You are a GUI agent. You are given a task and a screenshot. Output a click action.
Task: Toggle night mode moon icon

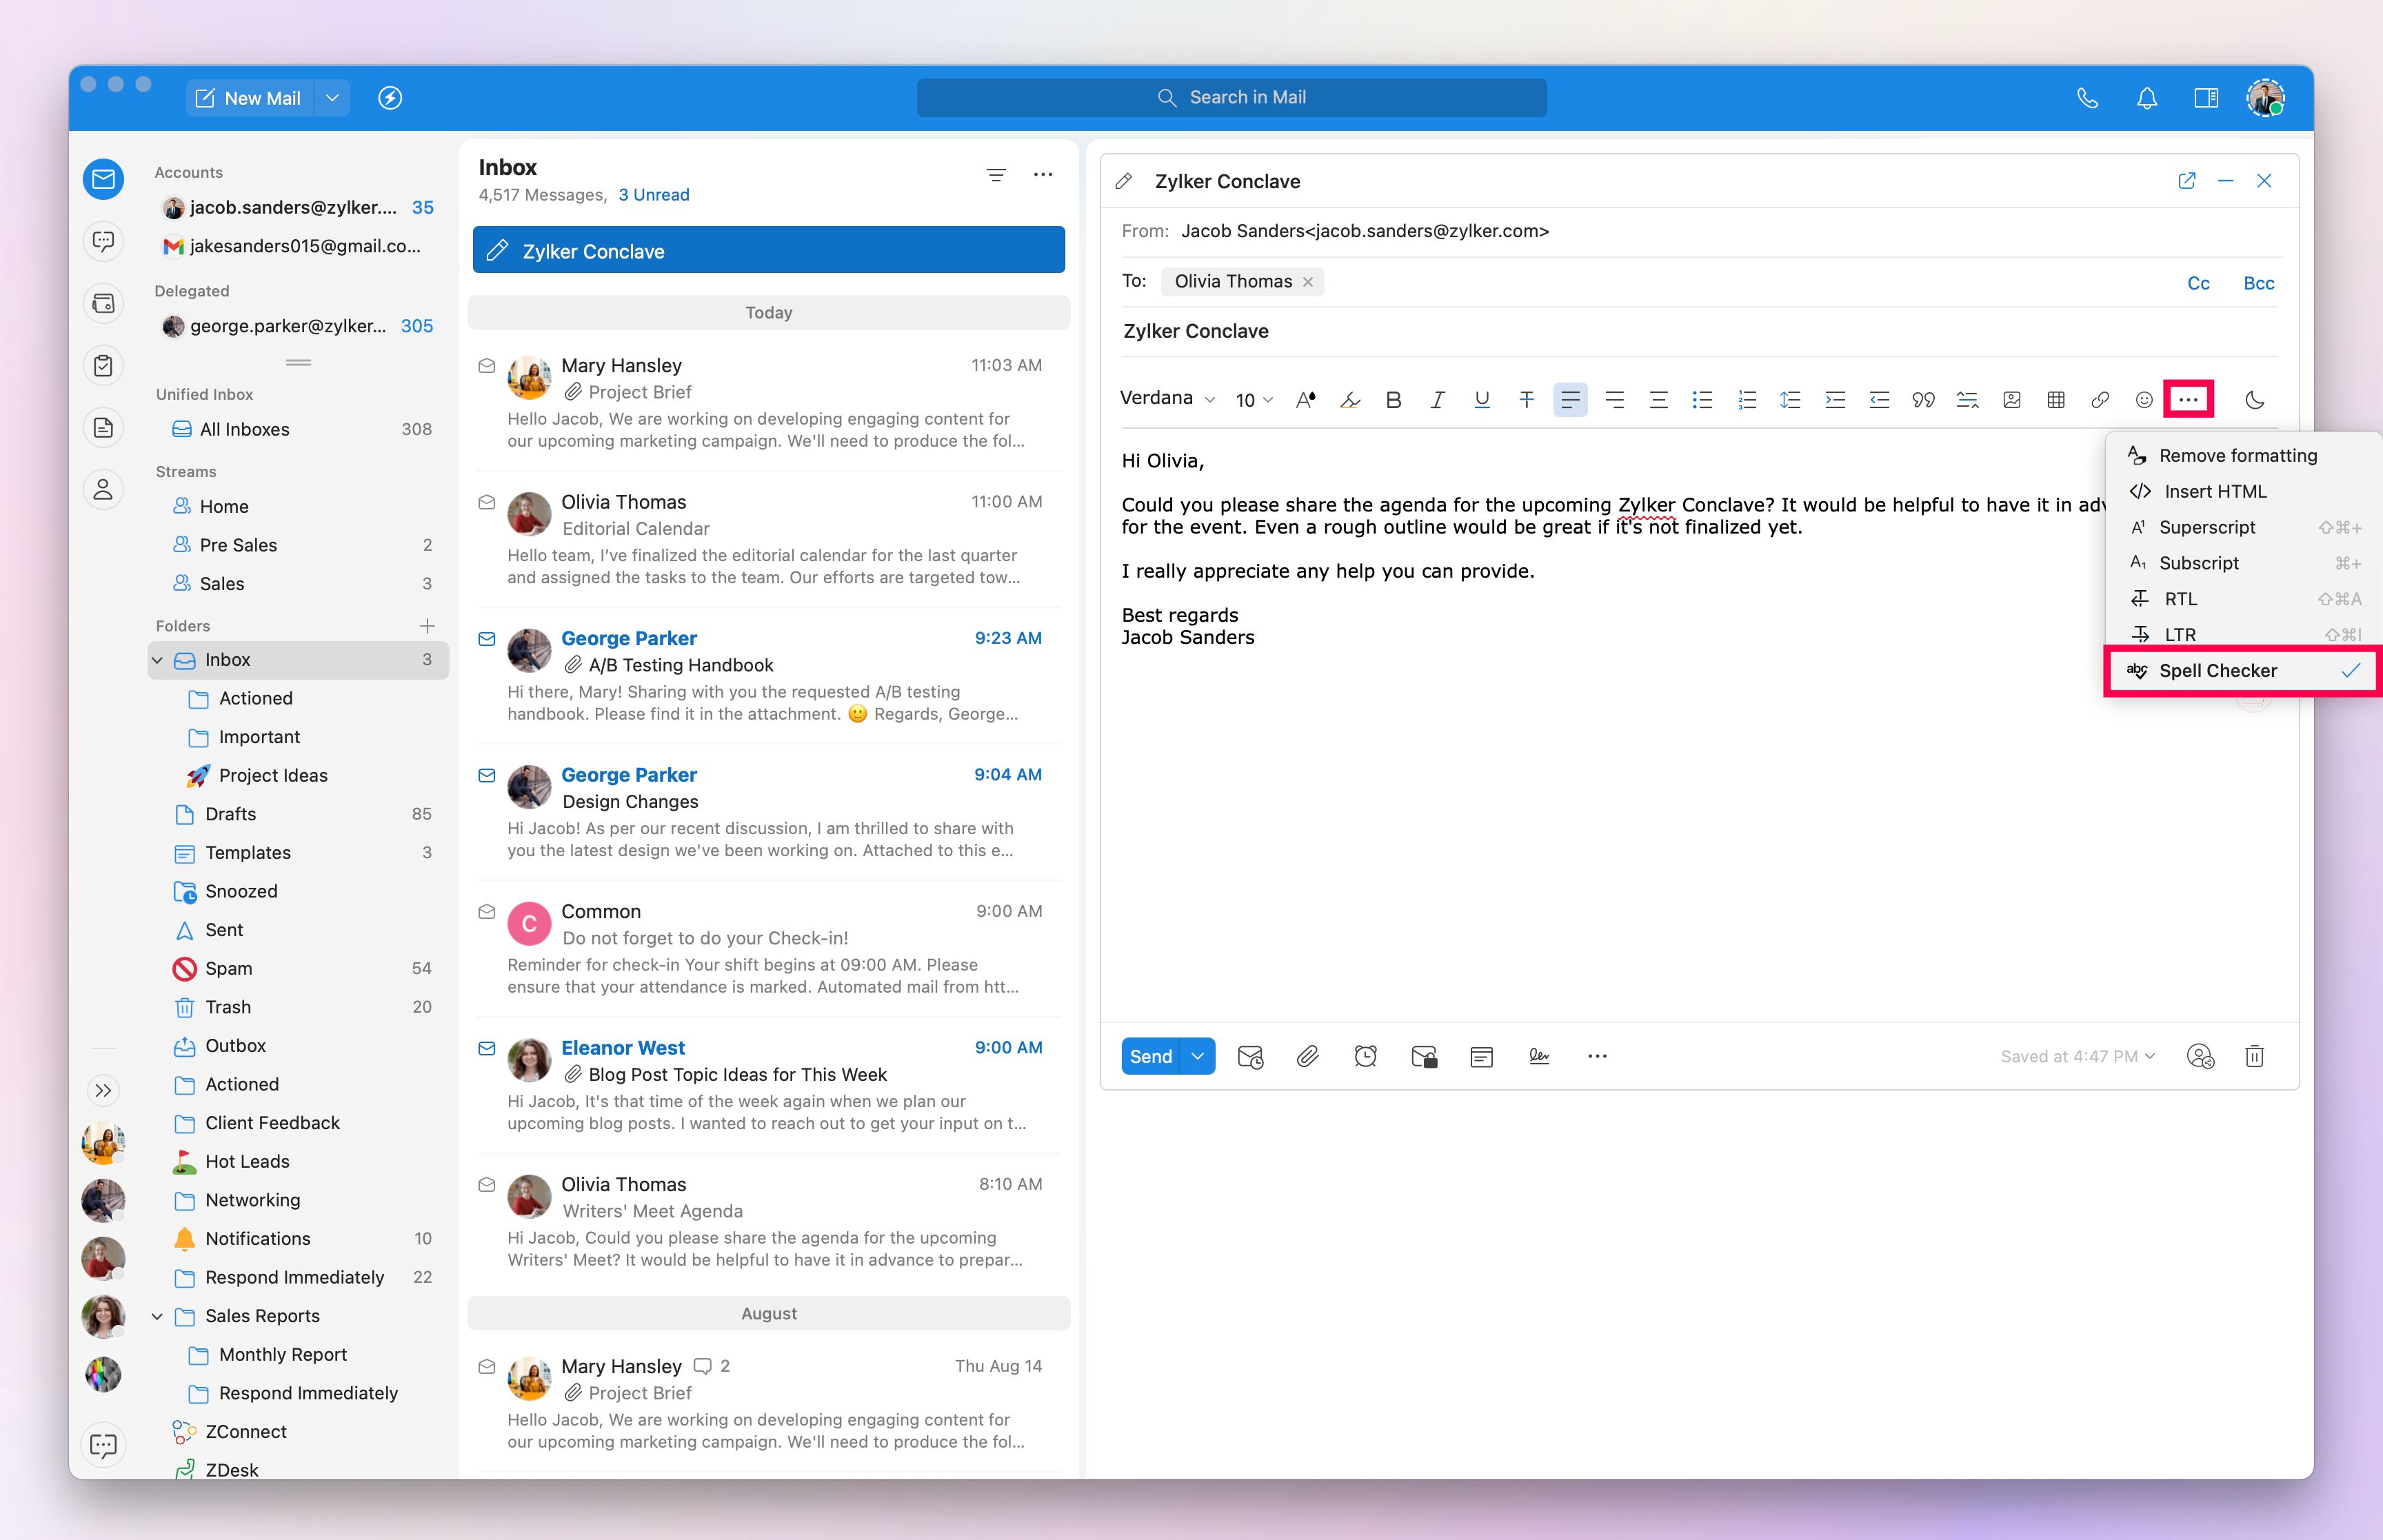point(2254,400)
